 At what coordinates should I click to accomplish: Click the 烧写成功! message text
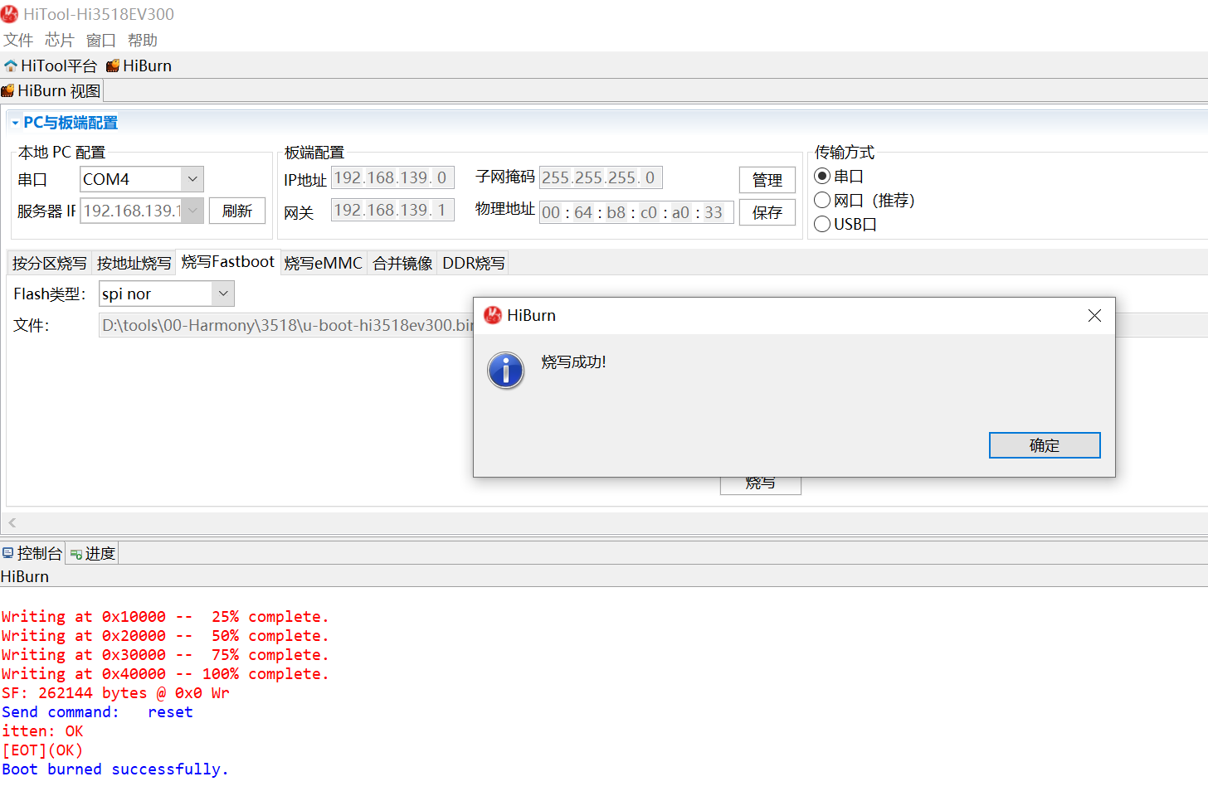(574, 362)
